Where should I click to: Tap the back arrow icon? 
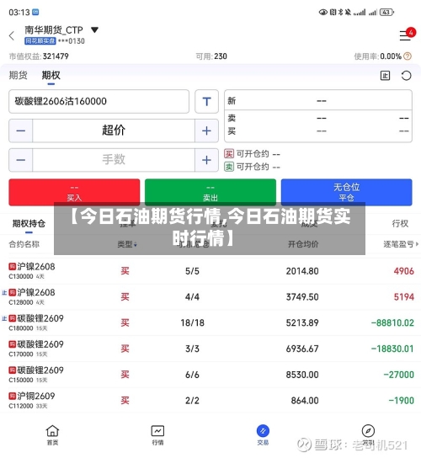coord(12,36)
